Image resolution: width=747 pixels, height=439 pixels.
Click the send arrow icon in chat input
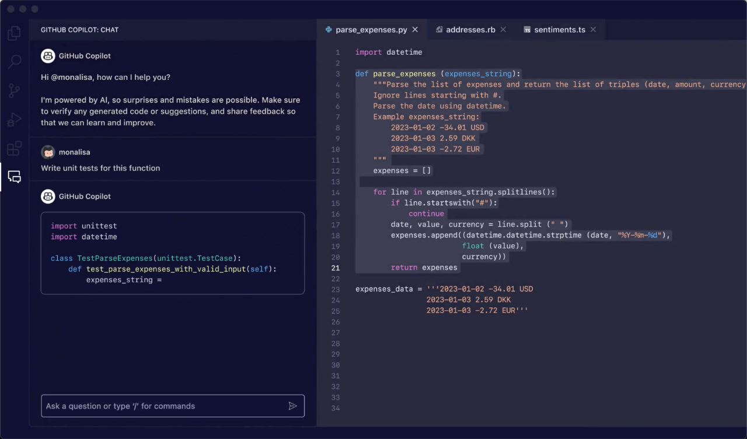(x=292, y=406)
